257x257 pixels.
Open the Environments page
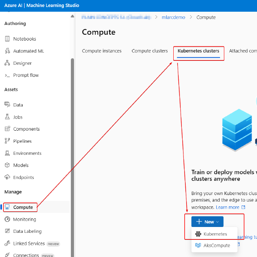click(27, 153)
